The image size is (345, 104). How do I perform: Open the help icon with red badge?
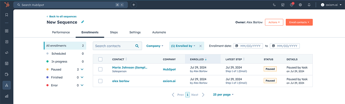(x=292, y=5)
